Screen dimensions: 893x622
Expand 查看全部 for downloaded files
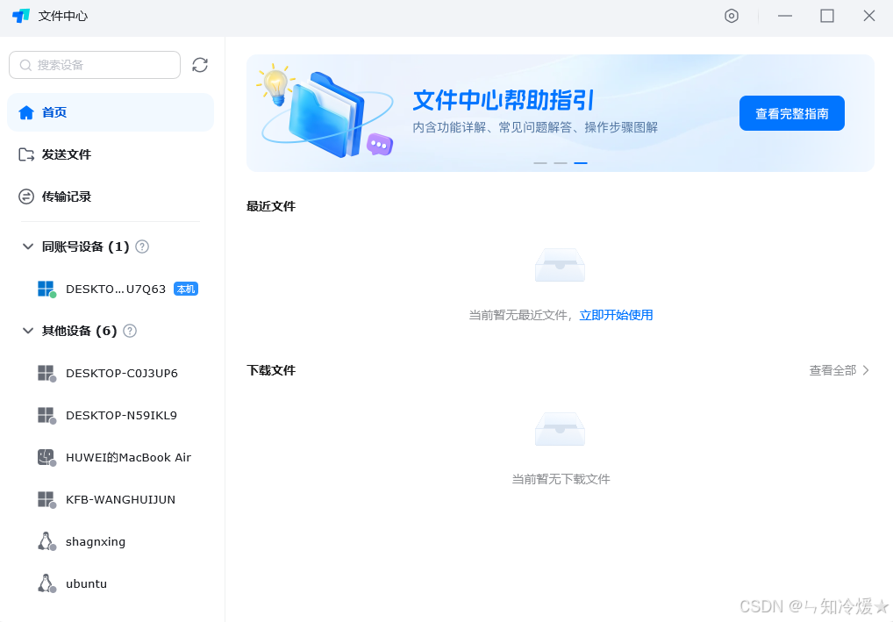coord(839,370)
